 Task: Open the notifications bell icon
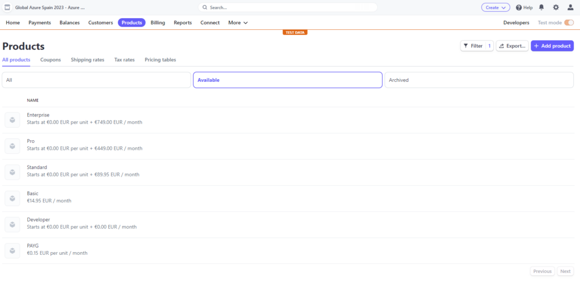click(541, 7)
